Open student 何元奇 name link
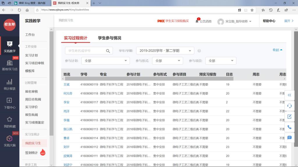 click(68, 94)
